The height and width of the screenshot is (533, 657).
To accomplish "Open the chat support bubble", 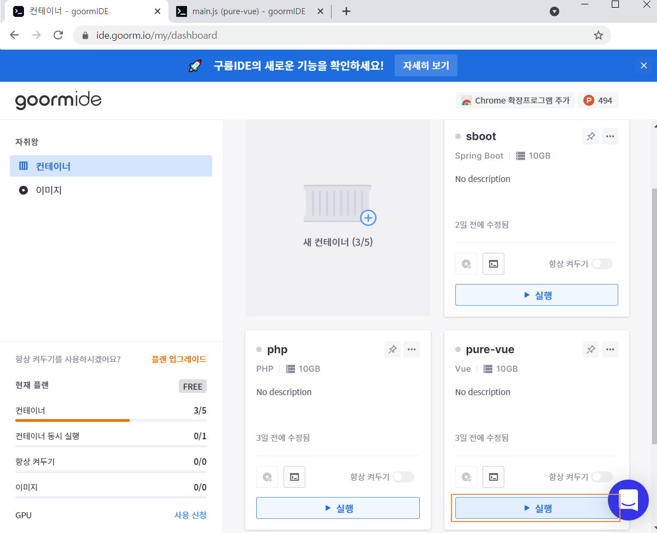I will pos(628,500).
